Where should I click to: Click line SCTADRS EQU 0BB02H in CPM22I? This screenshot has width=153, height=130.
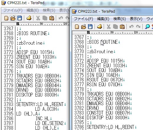pos(38,81)
